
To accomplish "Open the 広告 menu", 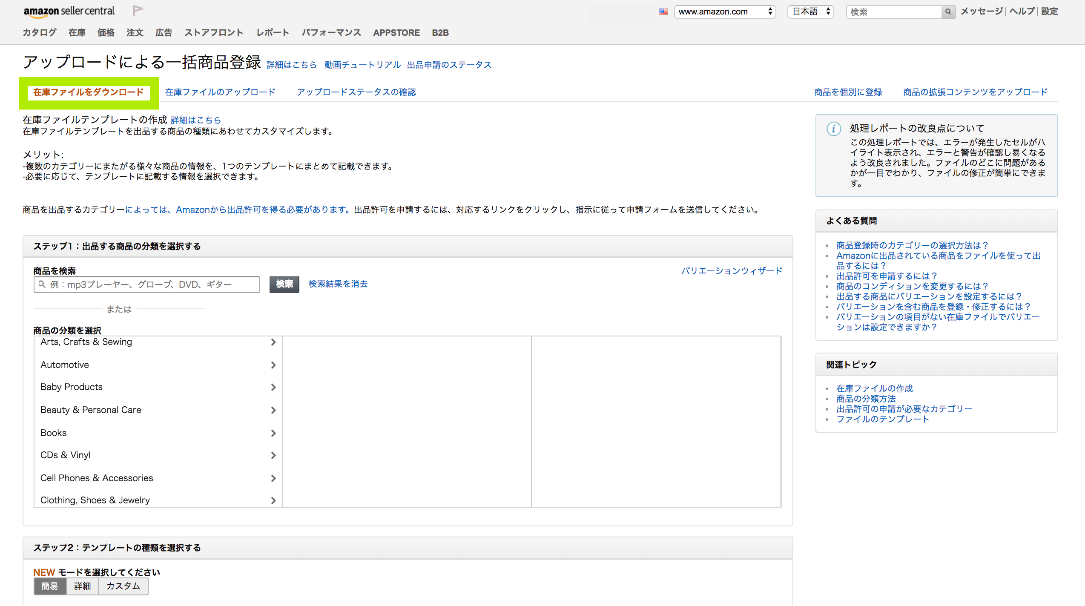I will pos(164,33).
